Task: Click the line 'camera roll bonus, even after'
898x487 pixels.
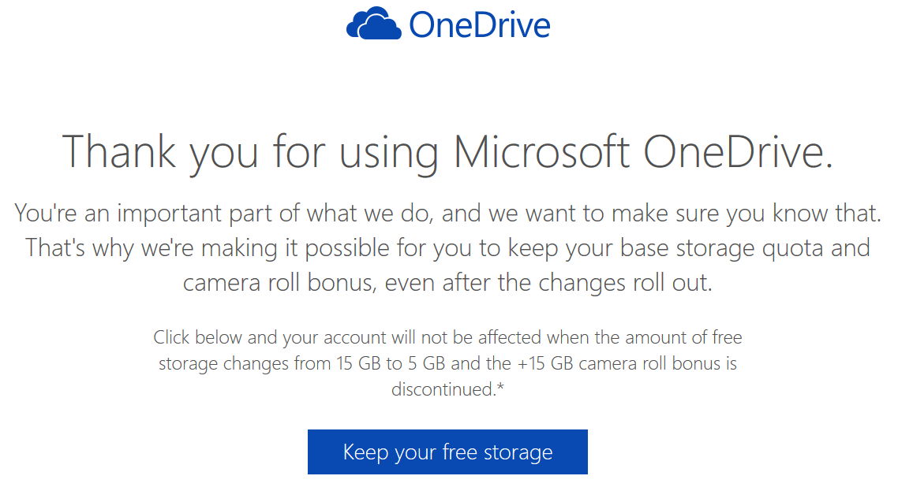Action: (447, 283)
